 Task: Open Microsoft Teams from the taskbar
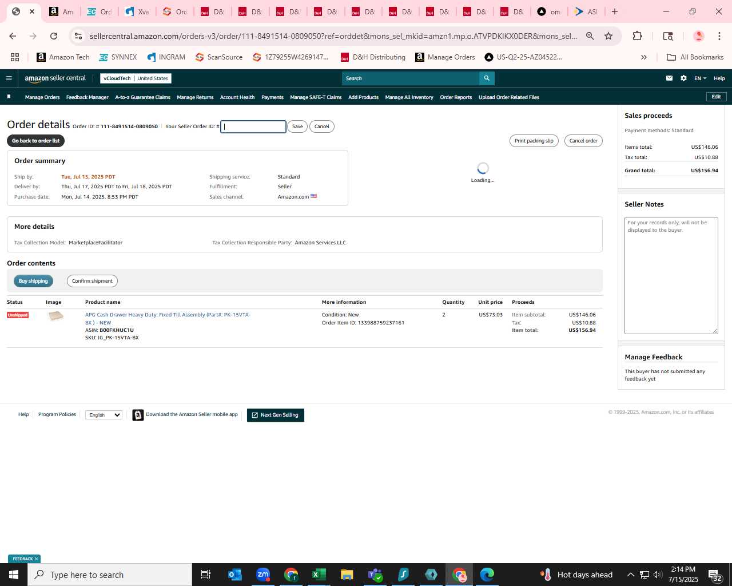coord(375,575)
